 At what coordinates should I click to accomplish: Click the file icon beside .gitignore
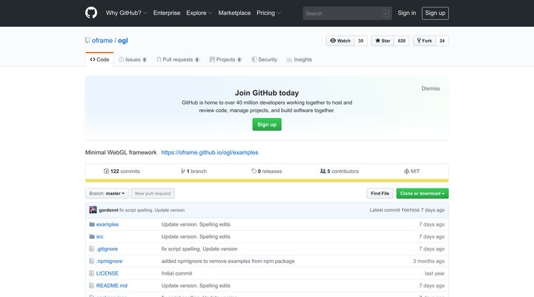pos(91,249)
